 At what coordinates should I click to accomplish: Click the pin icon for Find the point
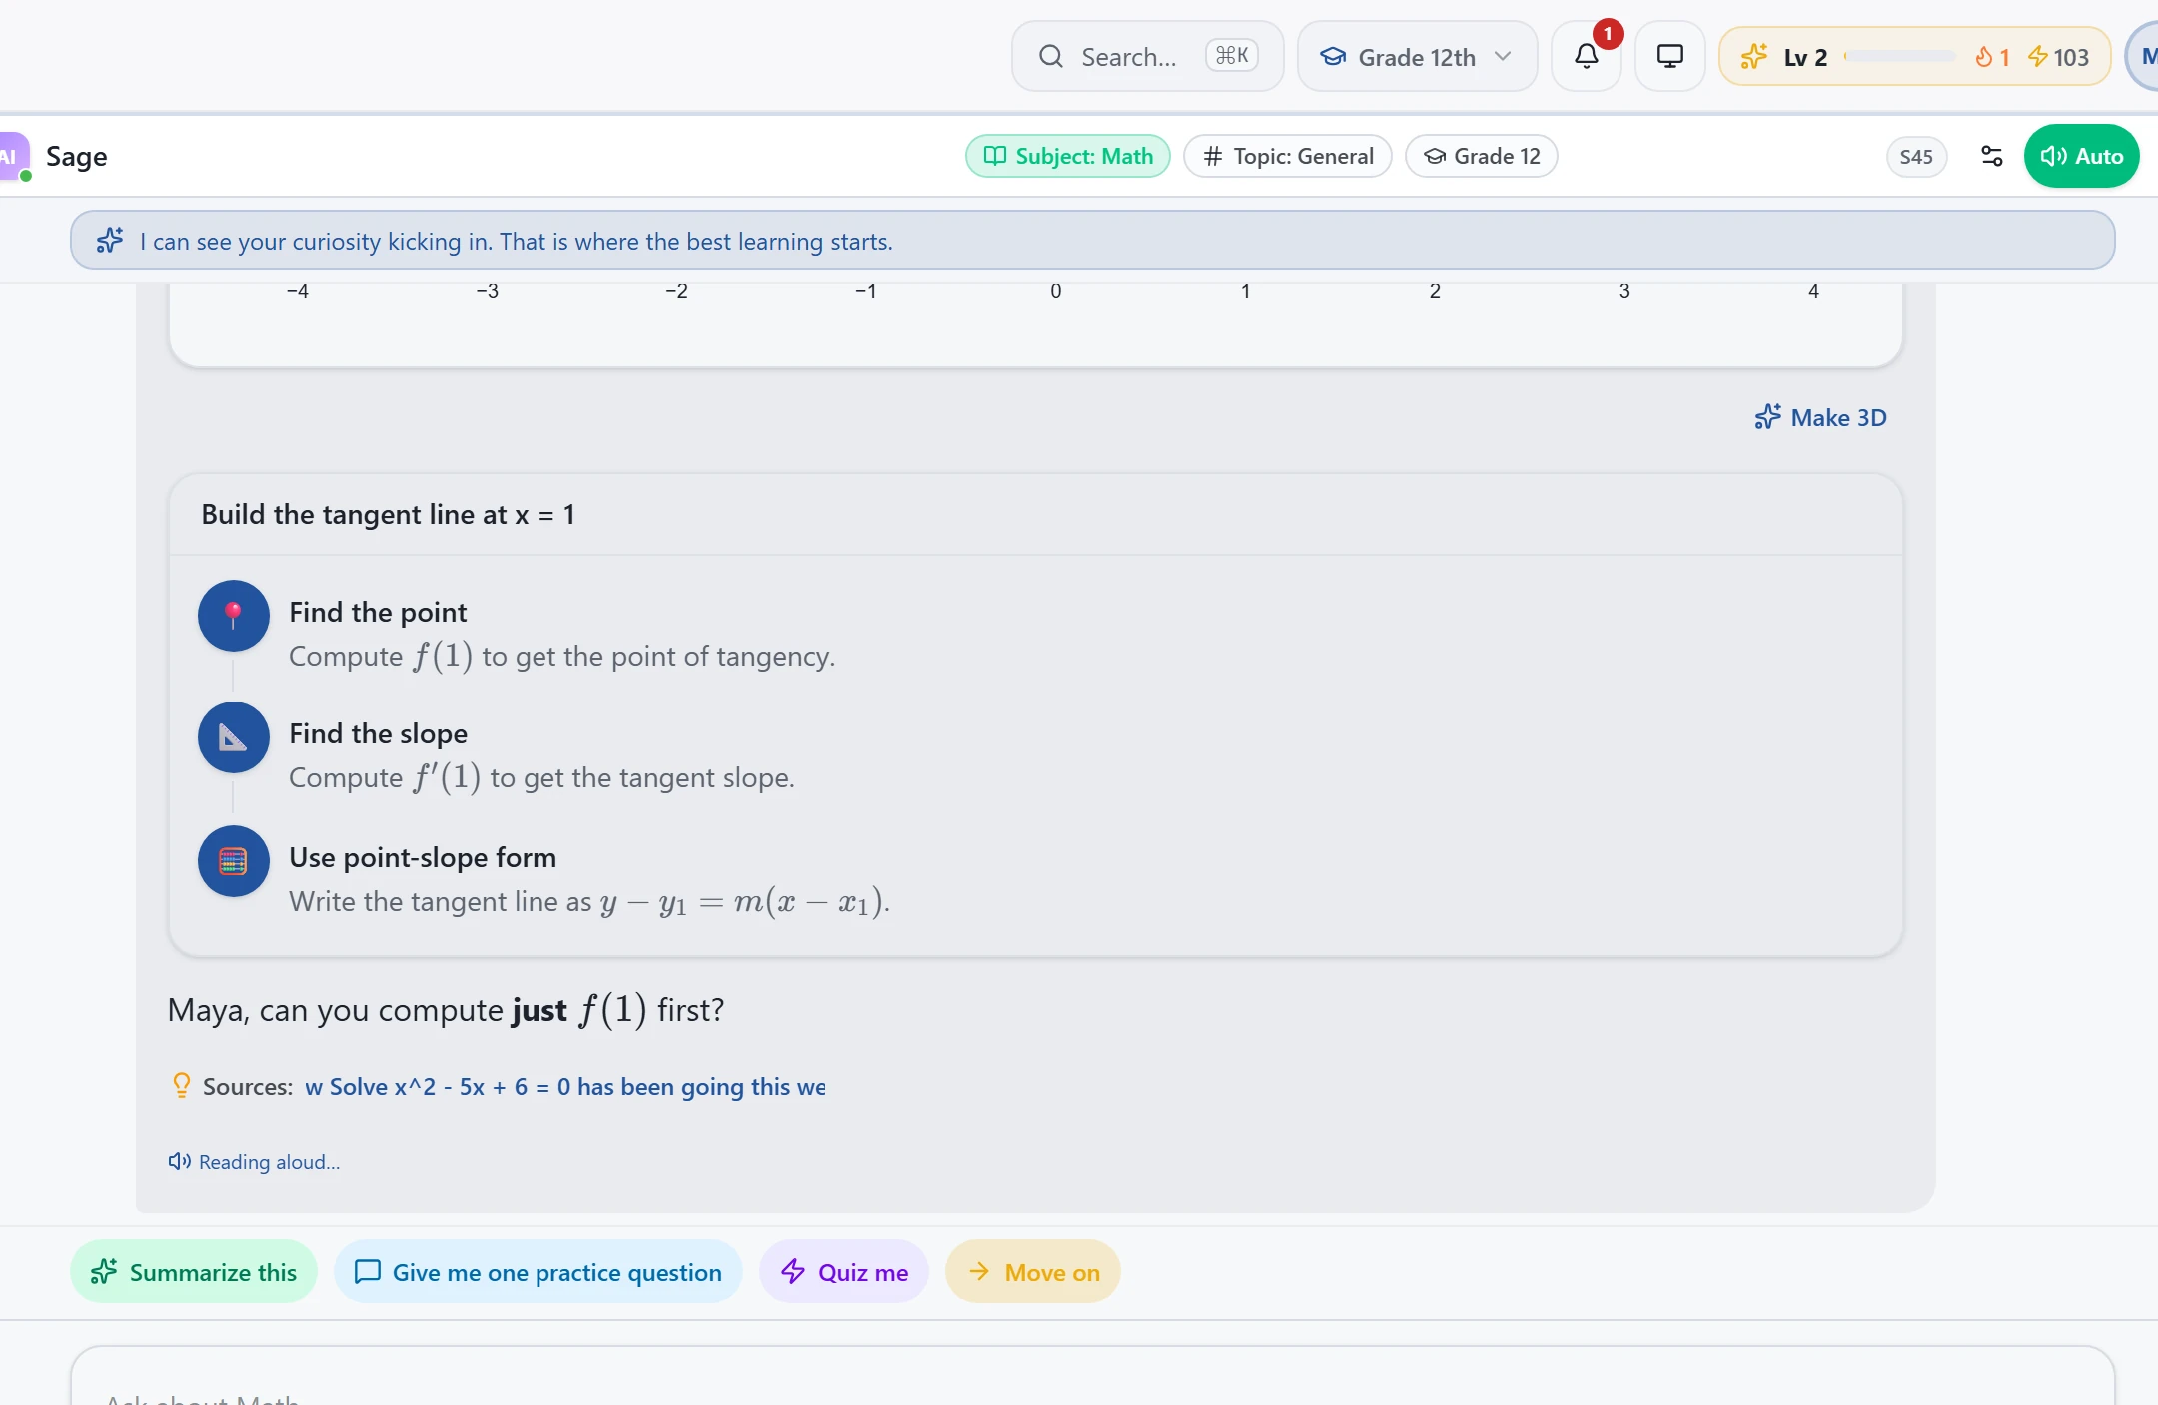coord(234,616)
